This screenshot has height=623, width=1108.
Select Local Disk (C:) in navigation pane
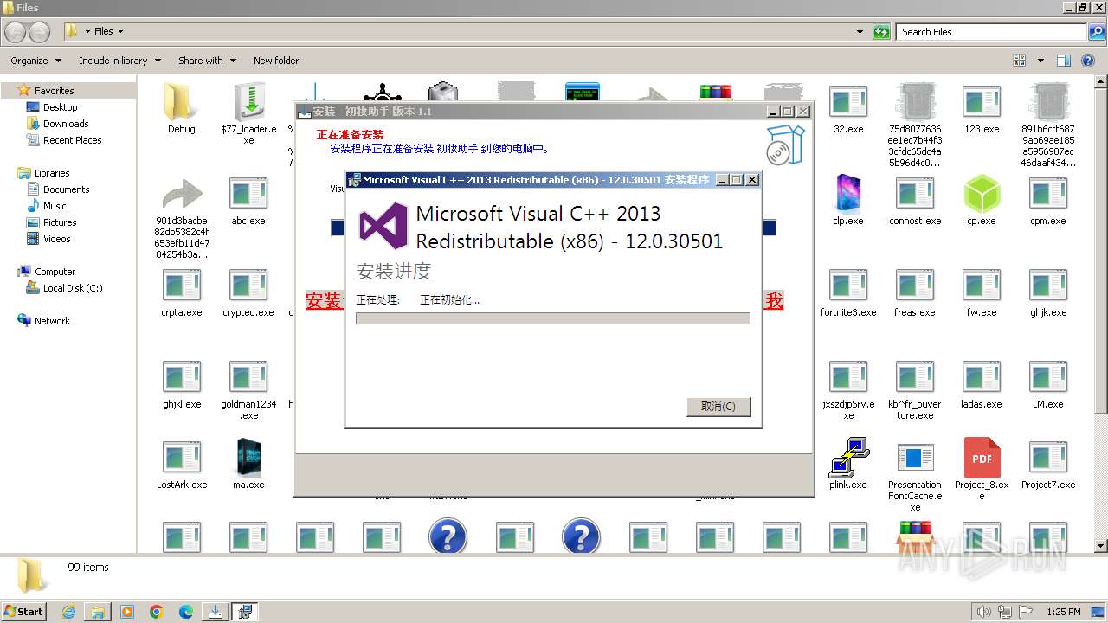73,288
